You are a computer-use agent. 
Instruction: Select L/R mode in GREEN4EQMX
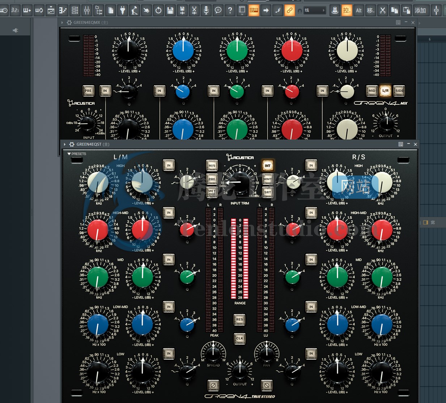pos(385,91)
